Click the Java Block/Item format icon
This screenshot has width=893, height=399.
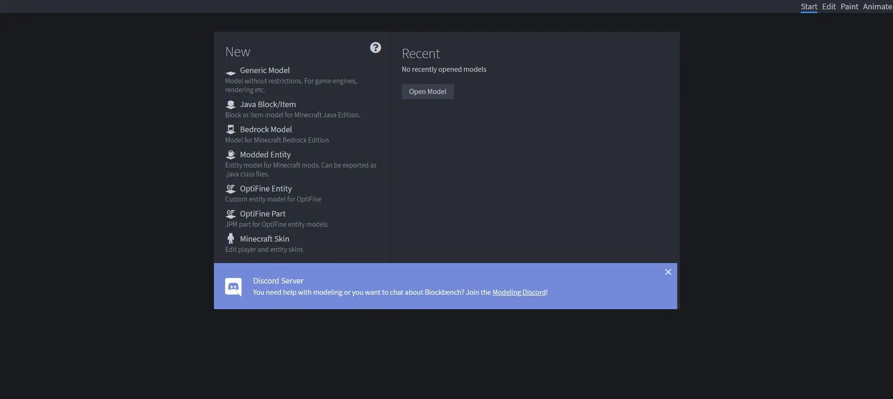click(x=230, y=105)
